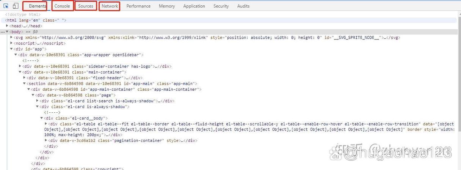The height and width of the screenshot is (170, 461).
Task: Expand the sidebar-container div
Action: coord(20,66)
